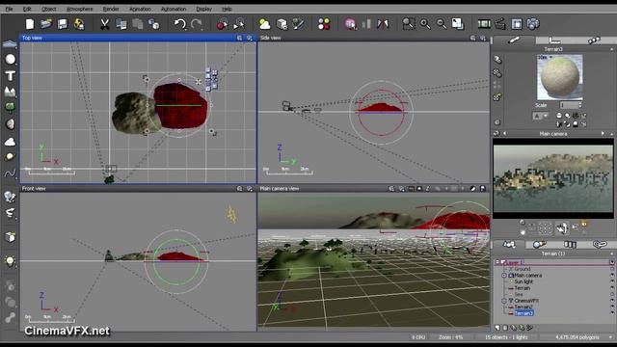Add a plant with the tree icon

coord(11,107)
